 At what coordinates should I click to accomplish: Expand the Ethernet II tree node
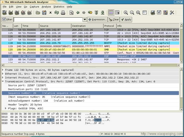coord(3,74)
